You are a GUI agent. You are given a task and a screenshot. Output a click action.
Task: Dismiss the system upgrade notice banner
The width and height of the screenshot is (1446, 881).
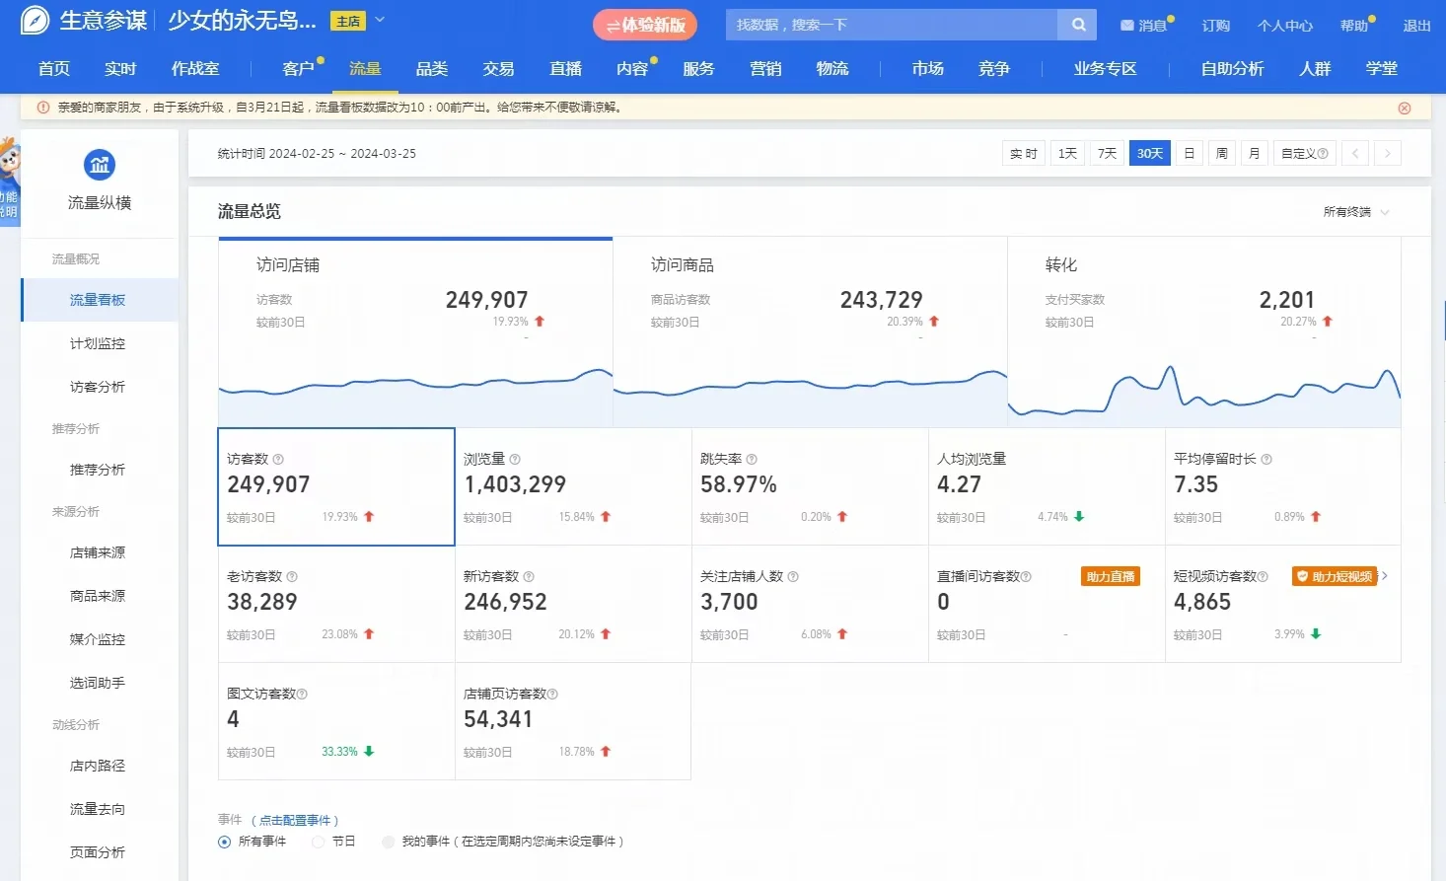point(1404,108)
